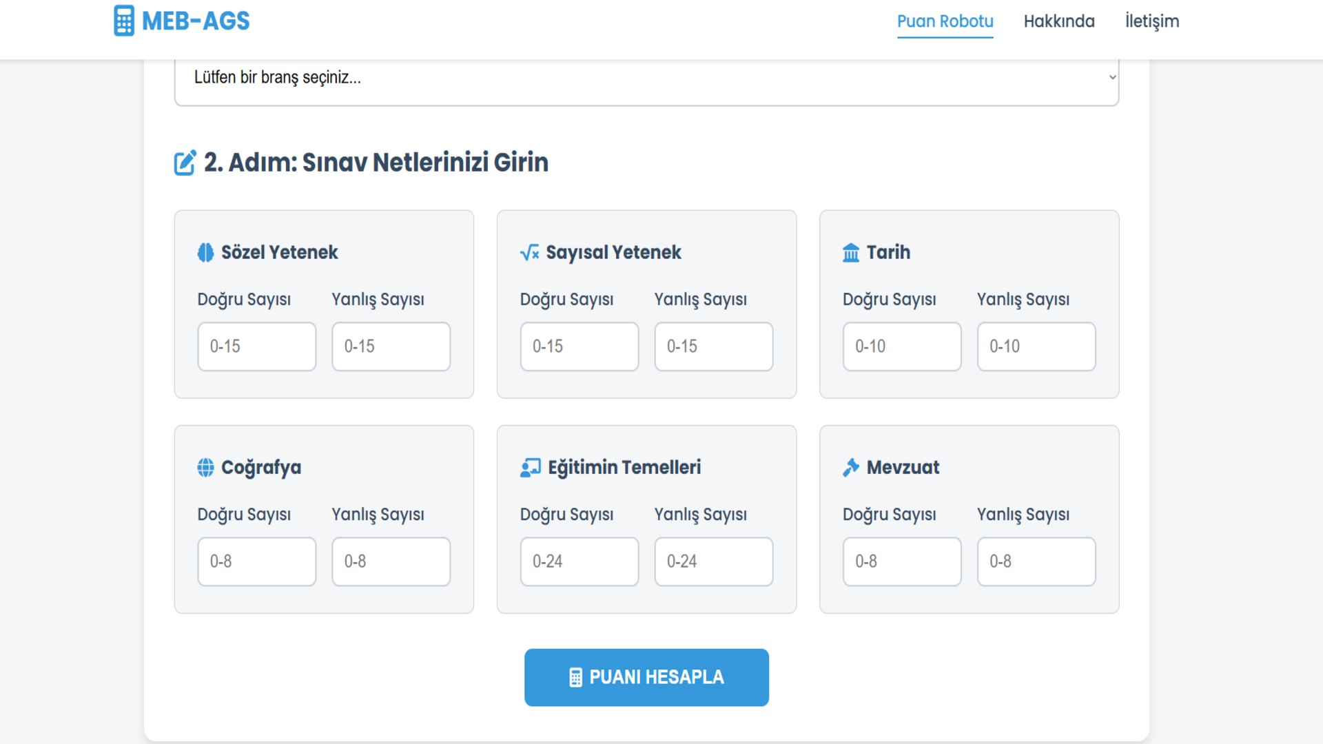This screenshot has width=1323, height=744.
Task: Click the edit pencil icon beside 2. Adım
Action: point(185,163)
